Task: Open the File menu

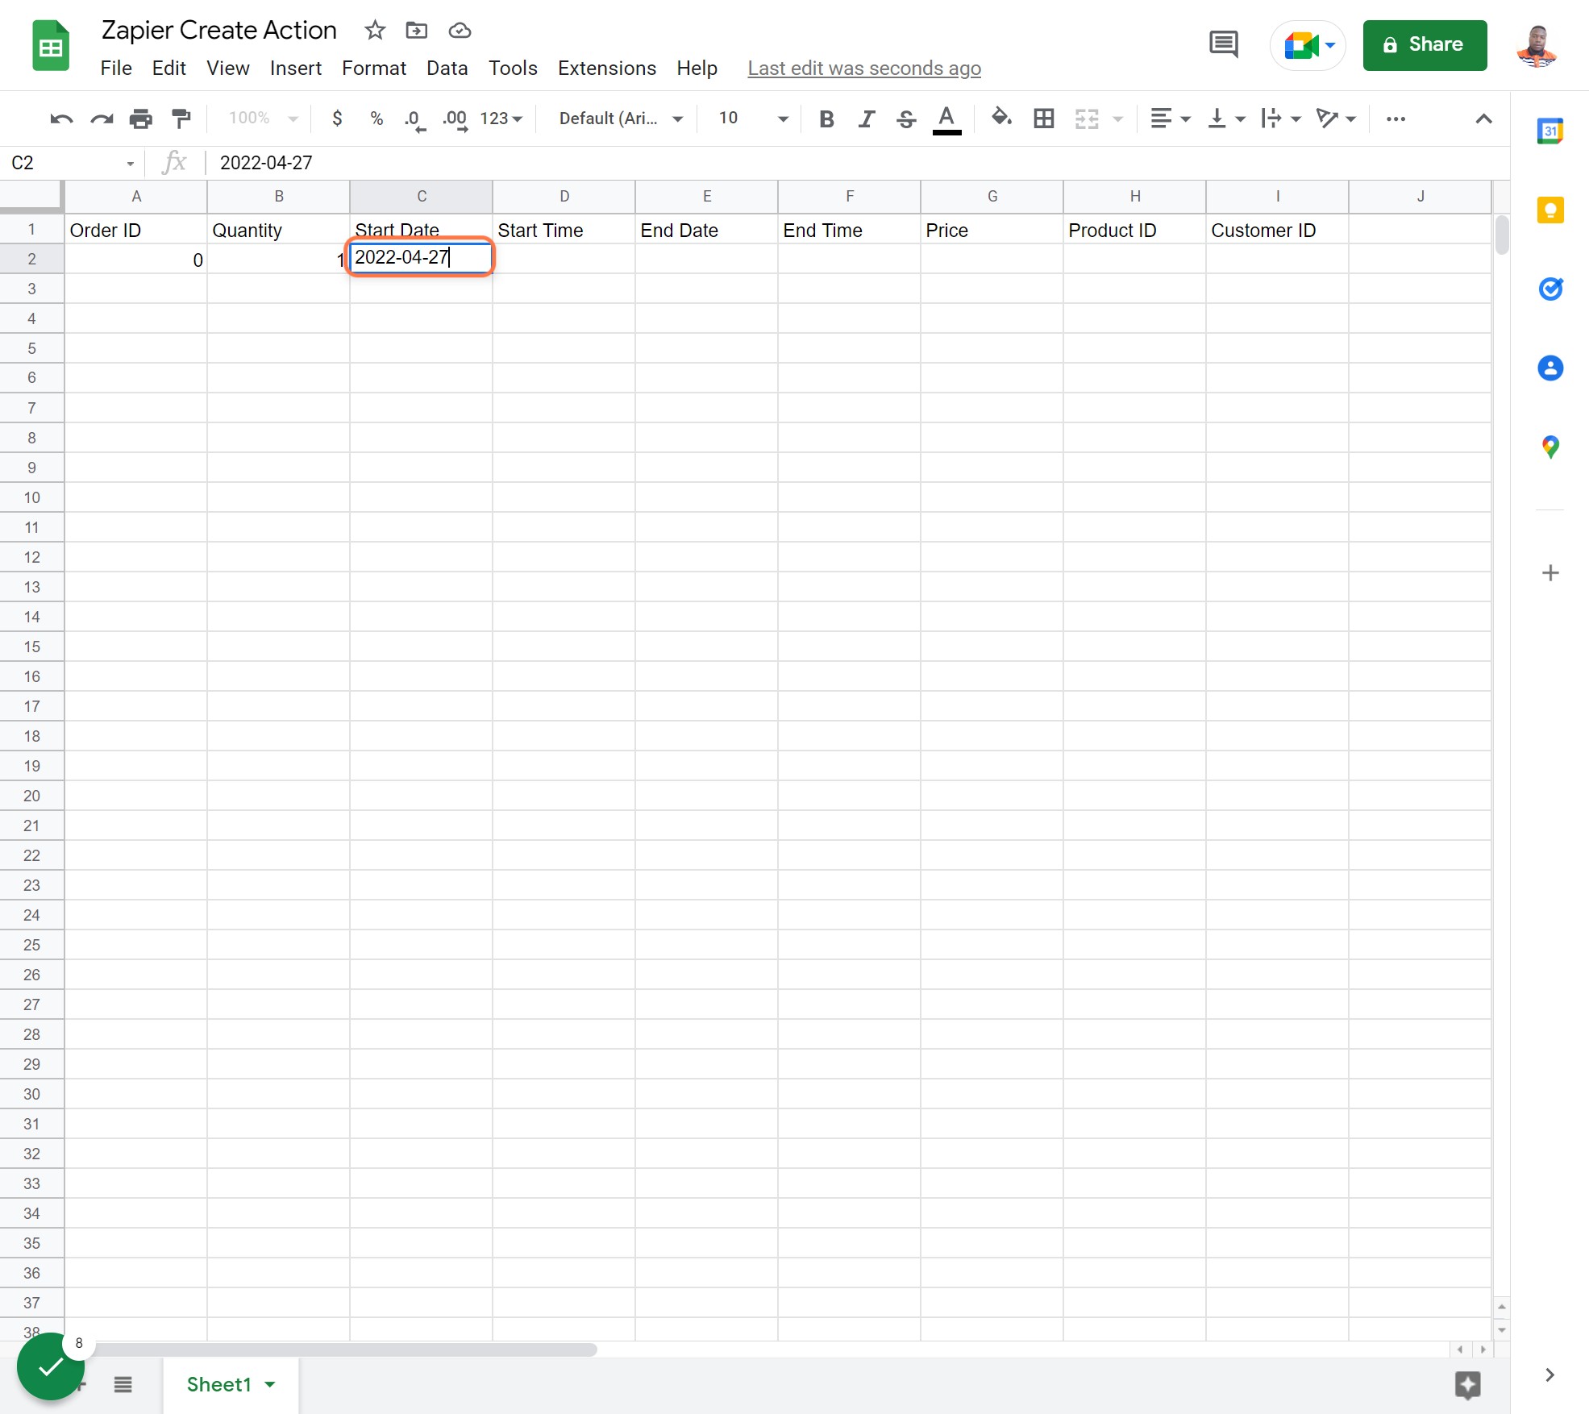Action: 116,69
